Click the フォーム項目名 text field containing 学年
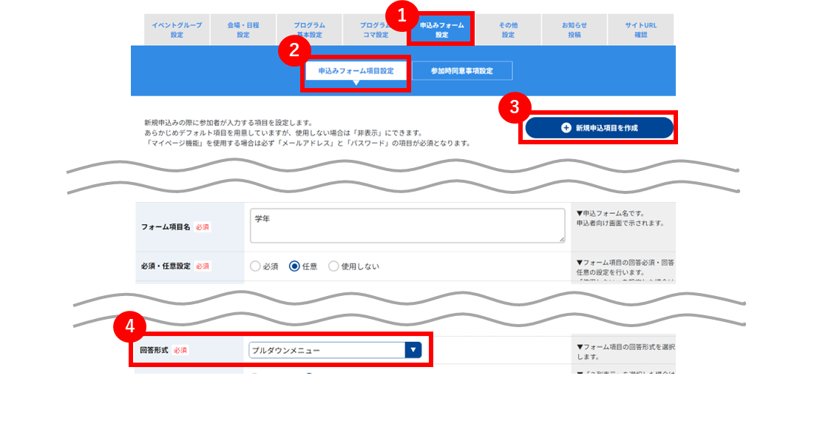 pyautogui.click(x=407, y=226)
